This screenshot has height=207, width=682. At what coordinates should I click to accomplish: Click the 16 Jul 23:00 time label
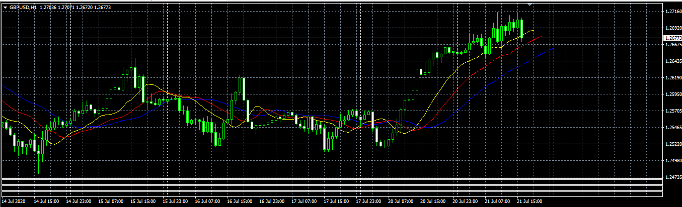(x=272, y=201)
